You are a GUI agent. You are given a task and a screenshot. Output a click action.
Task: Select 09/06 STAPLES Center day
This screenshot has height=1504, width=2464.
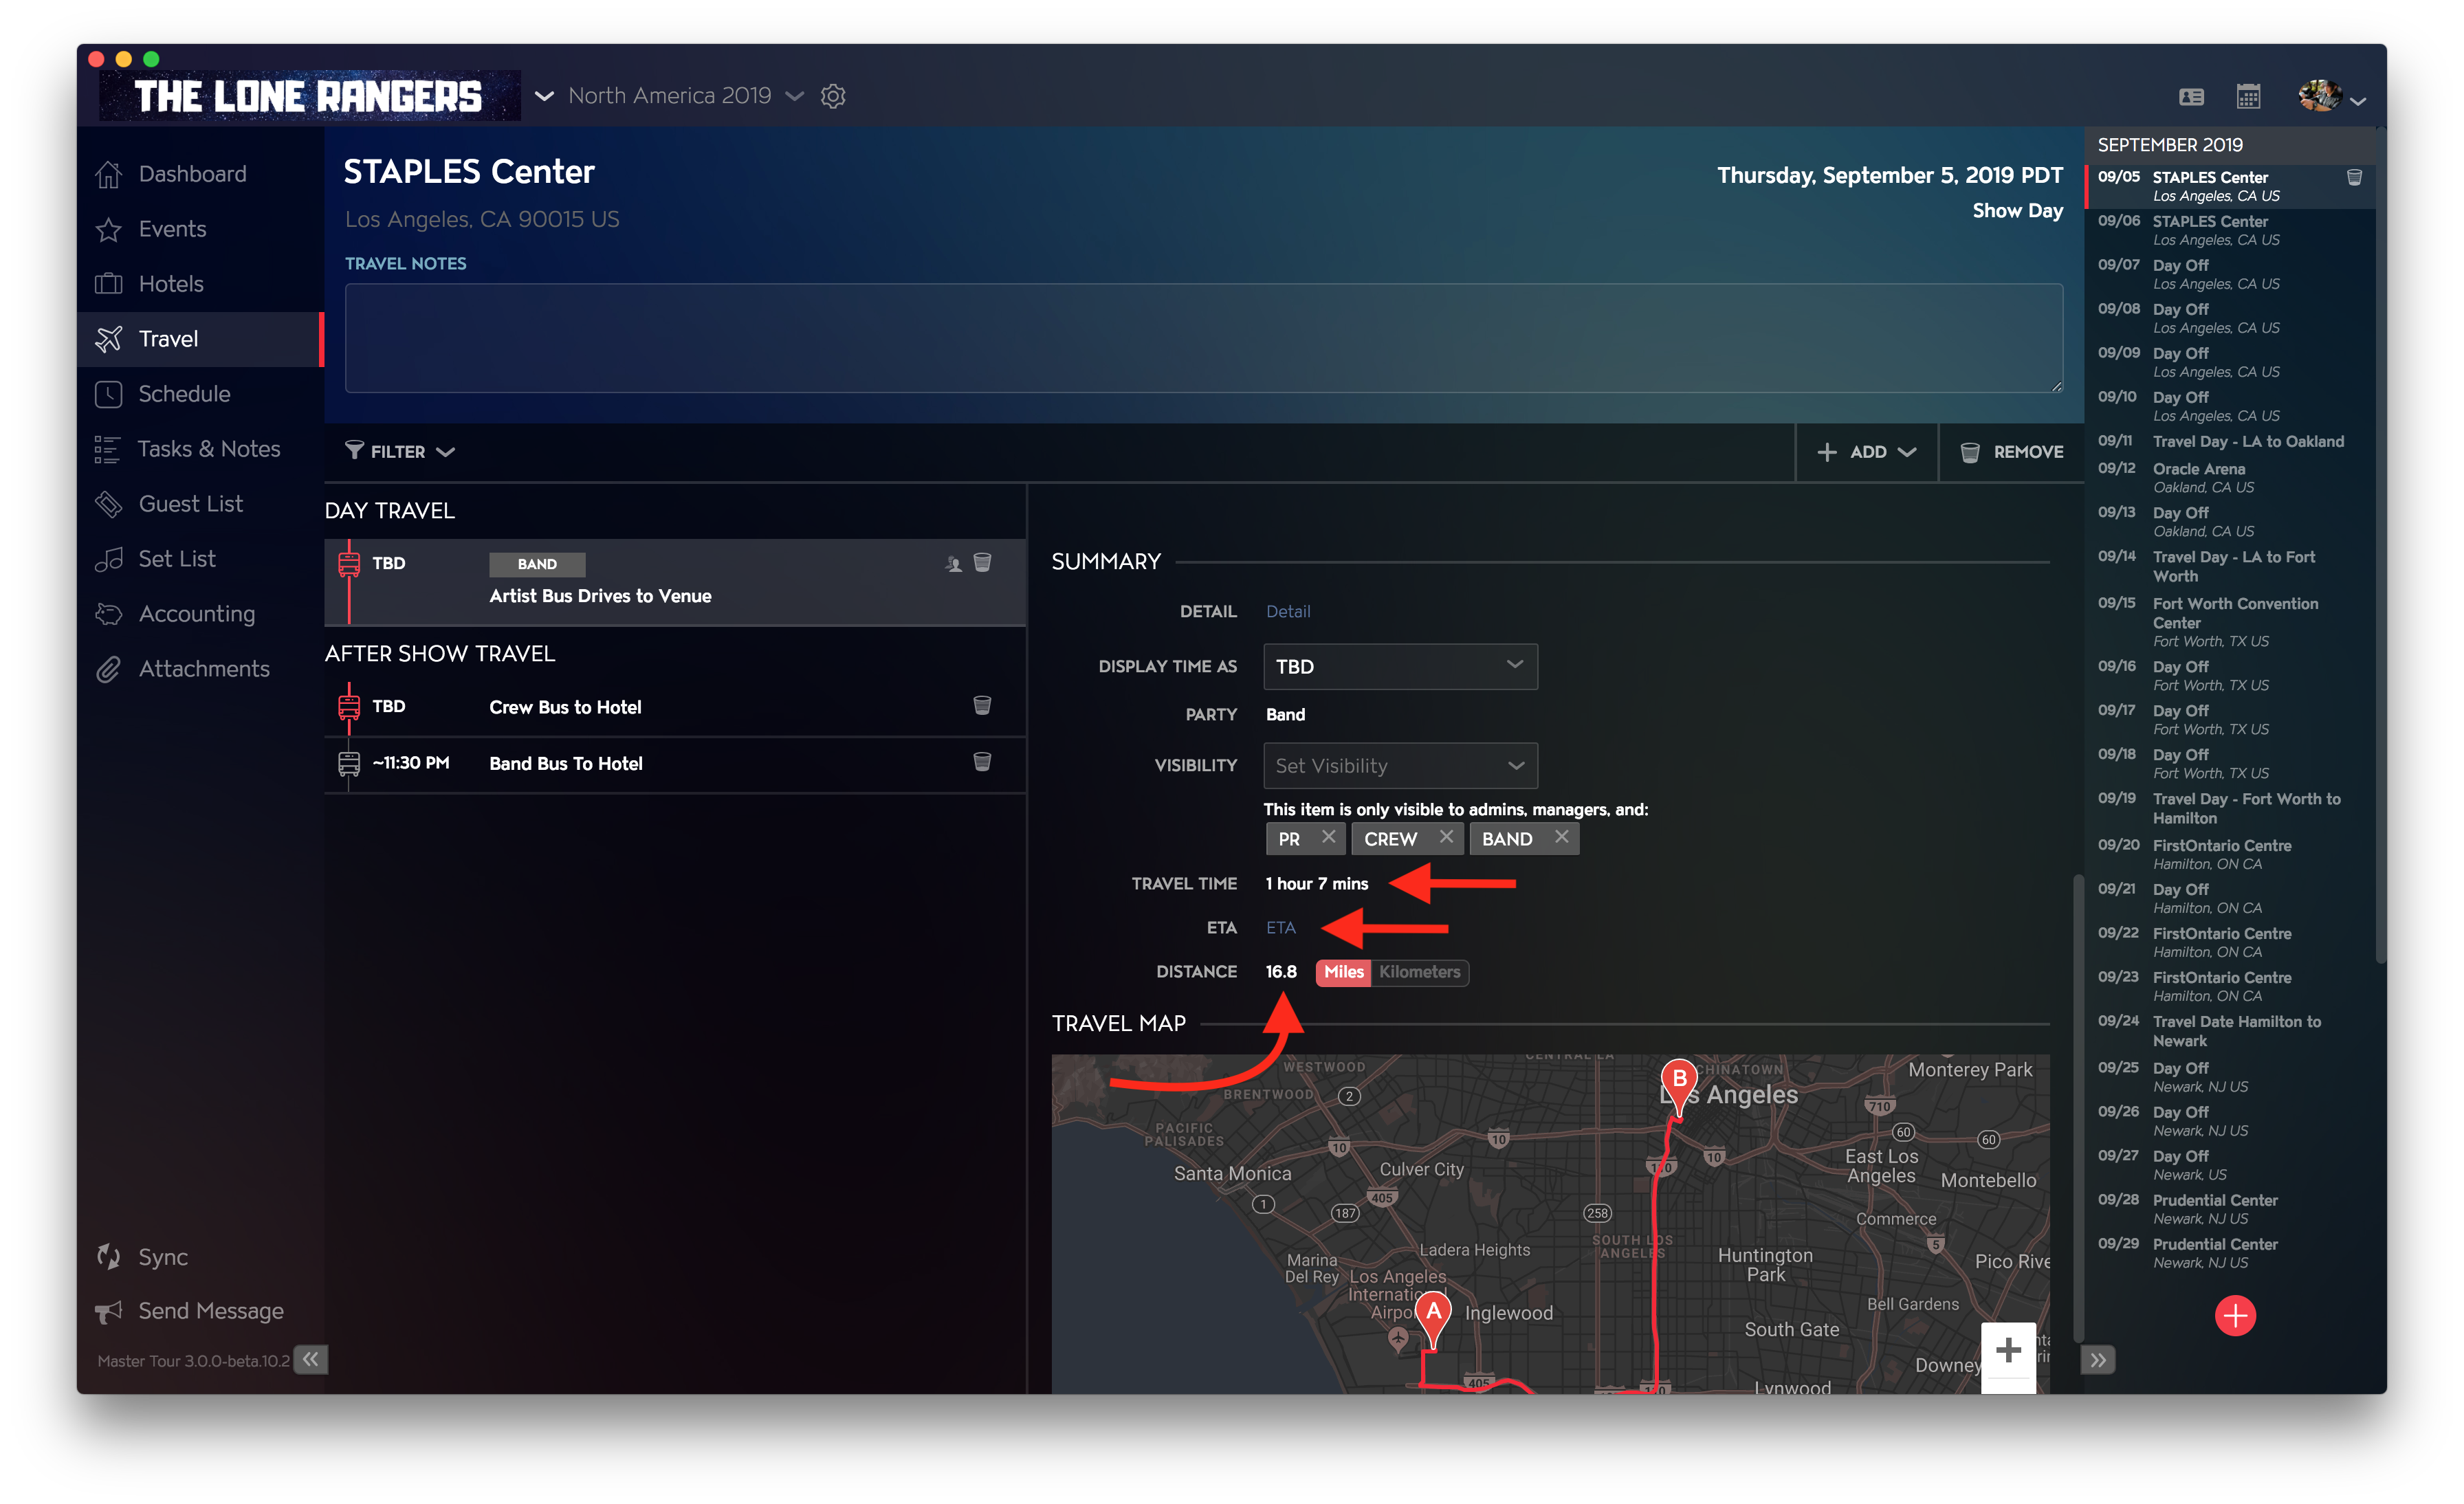[2231, 231]
